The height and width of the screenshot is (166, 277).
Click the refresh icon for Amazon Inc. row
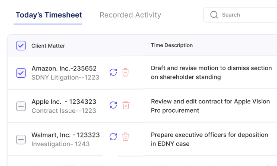113,72
